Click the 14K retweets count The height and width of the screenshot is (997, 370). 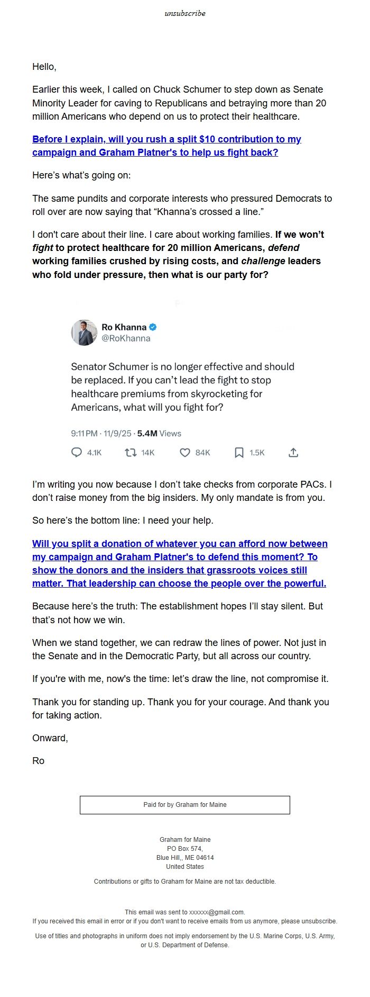click(x=148, y=453)
